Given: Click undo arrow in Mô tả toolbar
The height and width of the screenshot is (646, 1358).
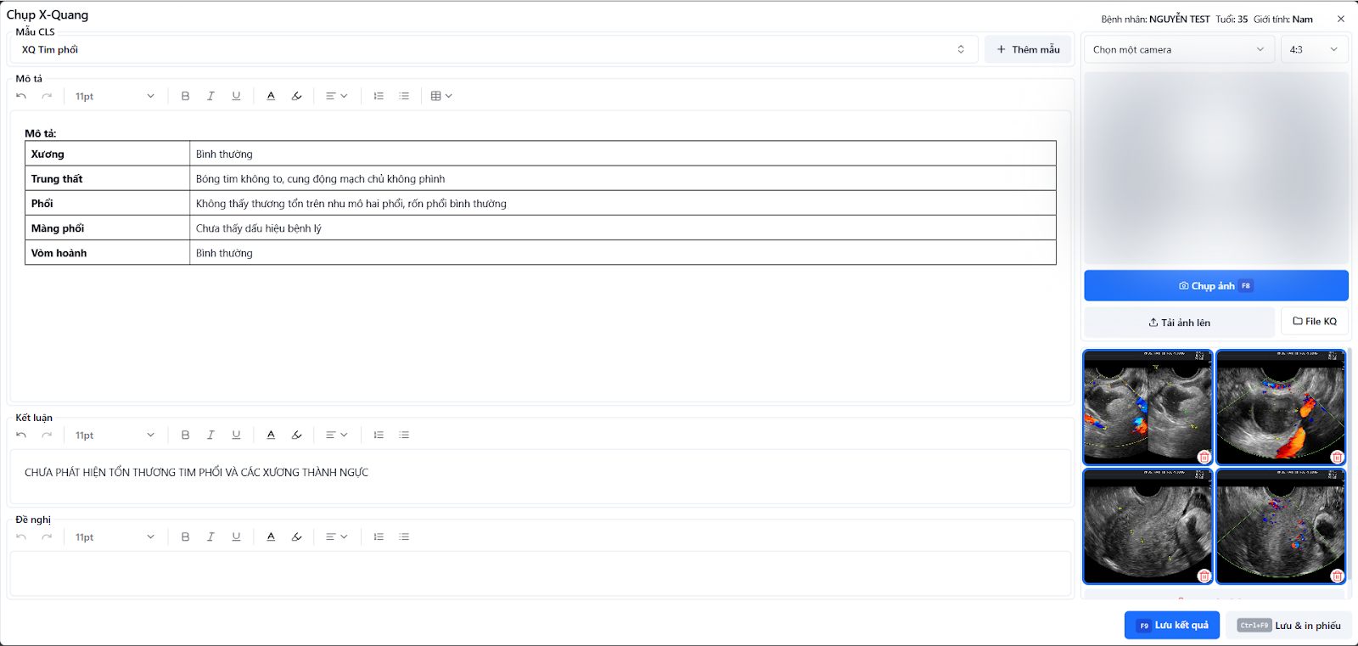Looking at the screenshot, I should pyautogui.click(x=21, y=96).
